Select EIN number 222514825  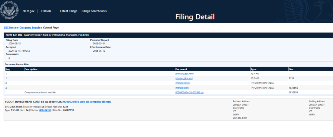point(17,107)
